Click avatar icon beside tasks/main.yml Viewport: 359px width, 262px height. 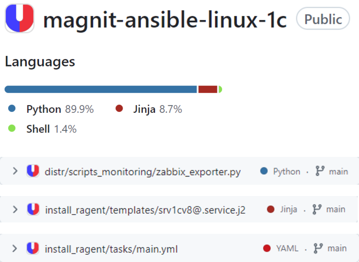[33, 248]
